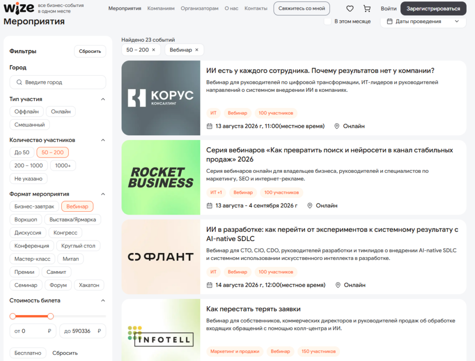Open the Rocket Business event thumbnail
Viewport: 475px width, 361px height.
pyautogui.click(x=161, y=177)
